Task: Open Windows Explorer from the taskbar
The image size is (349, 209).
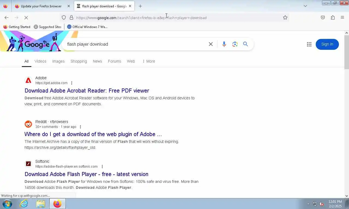Action: click(41, 204)
